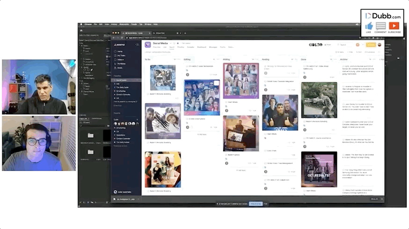Click the blue Stop sharing button

coord(256,204)
